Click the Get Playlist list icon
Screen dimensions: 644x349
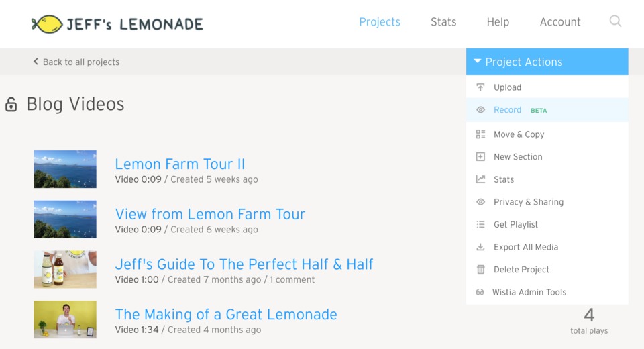pos(480,225)
